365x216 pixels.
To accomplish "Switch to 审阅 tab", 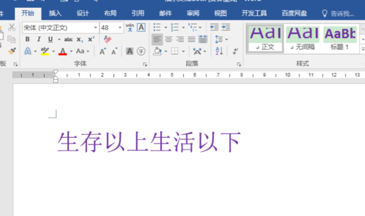I will (193, 14).
